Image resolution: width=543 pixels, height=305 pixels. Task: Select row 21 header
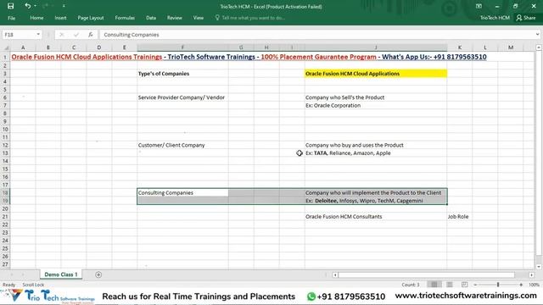5,217
